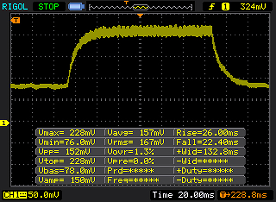Click the yellow channel 1 trigger source badge
This screenshot has height=202, width=276.
pos(225,7)
